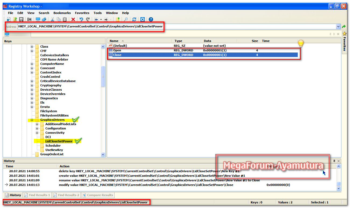Viewport: 350px width, 208px height.
Task: Click the History panel scroll down arrow
Action: 339,189
